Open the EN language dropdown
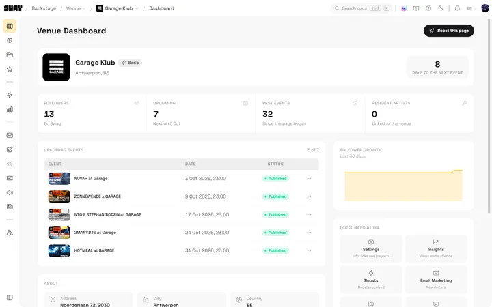The width and height of the screenshot is (492, 307). tap(471, 8)
